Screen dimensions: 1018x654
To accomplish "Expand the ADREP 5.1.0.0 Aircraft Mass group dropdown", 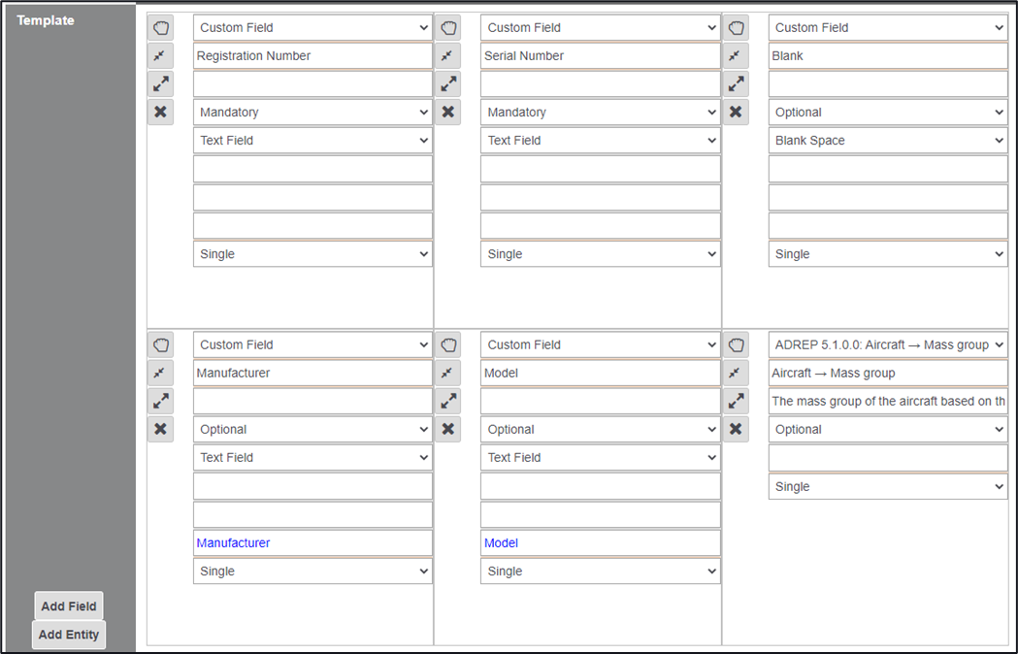I will [x=888, y=344].
